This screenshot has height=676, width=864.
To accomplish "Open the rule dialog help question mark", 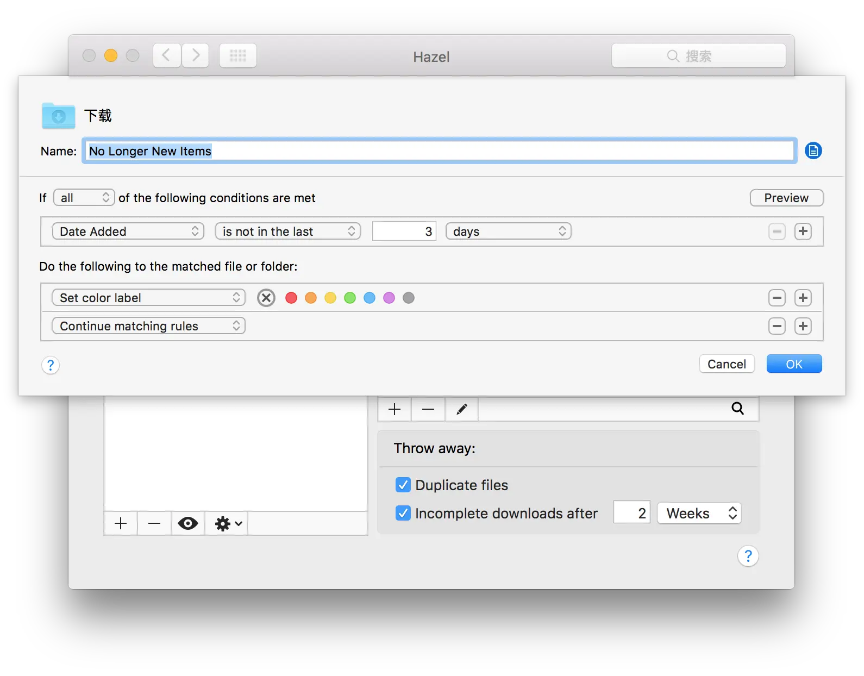I will click(51, 365).
